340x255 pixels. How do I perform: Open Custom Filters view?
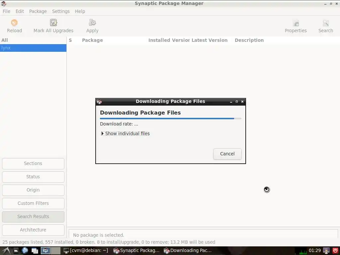(x=33, y=203)
